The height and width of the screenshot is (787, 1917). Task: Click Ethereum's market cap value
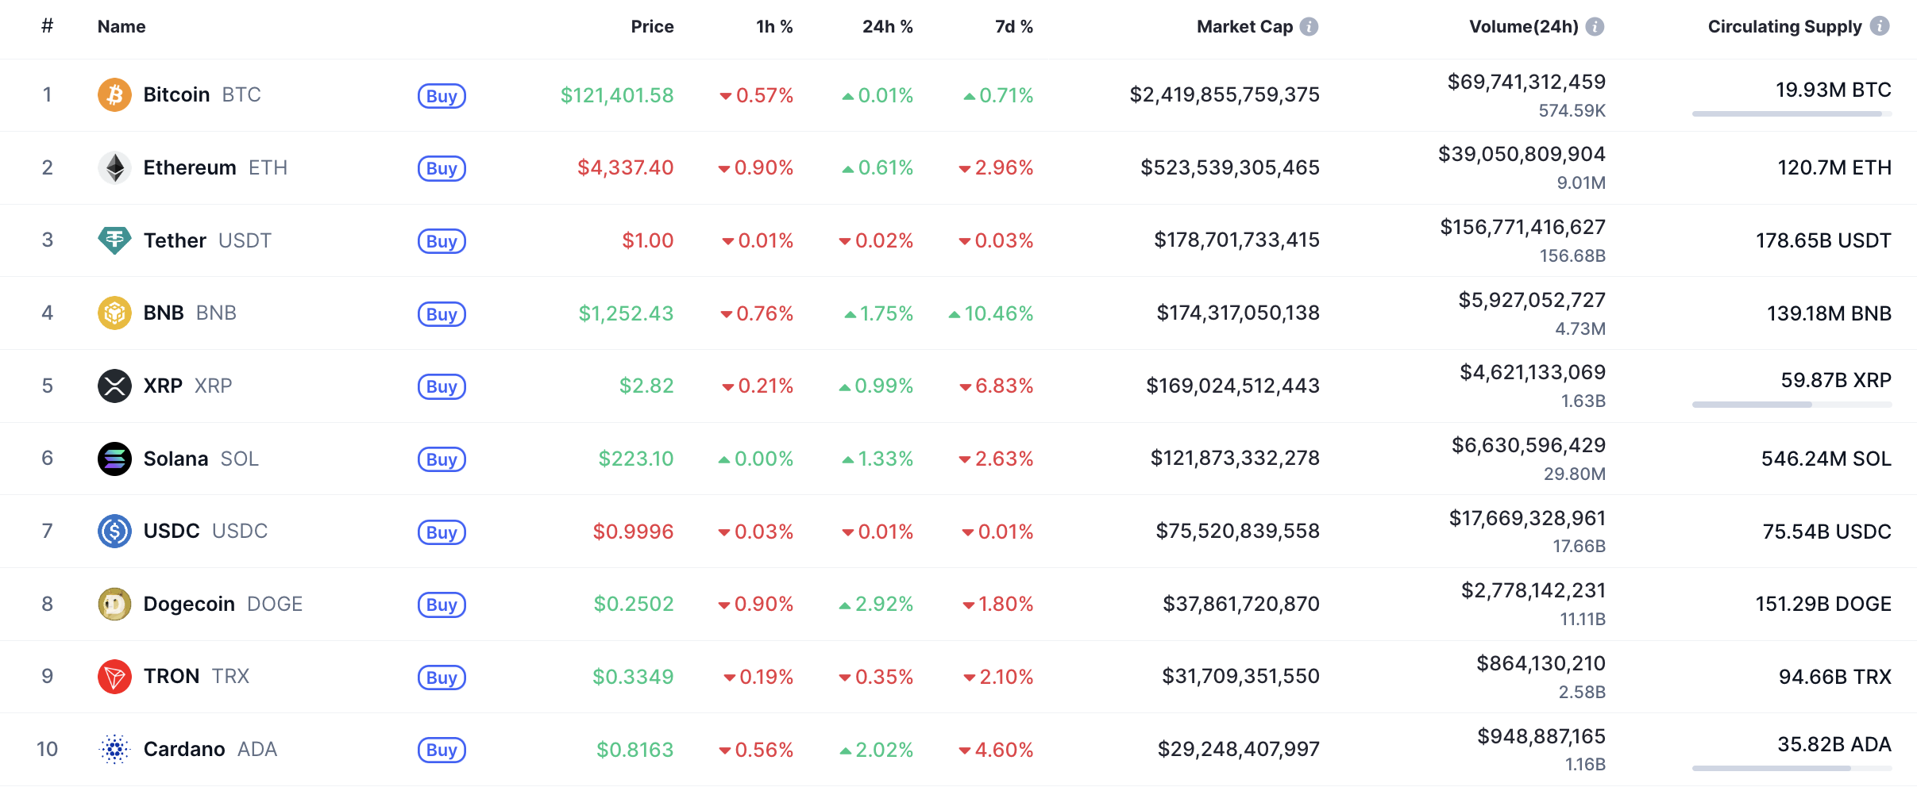tap(1229, 168)
